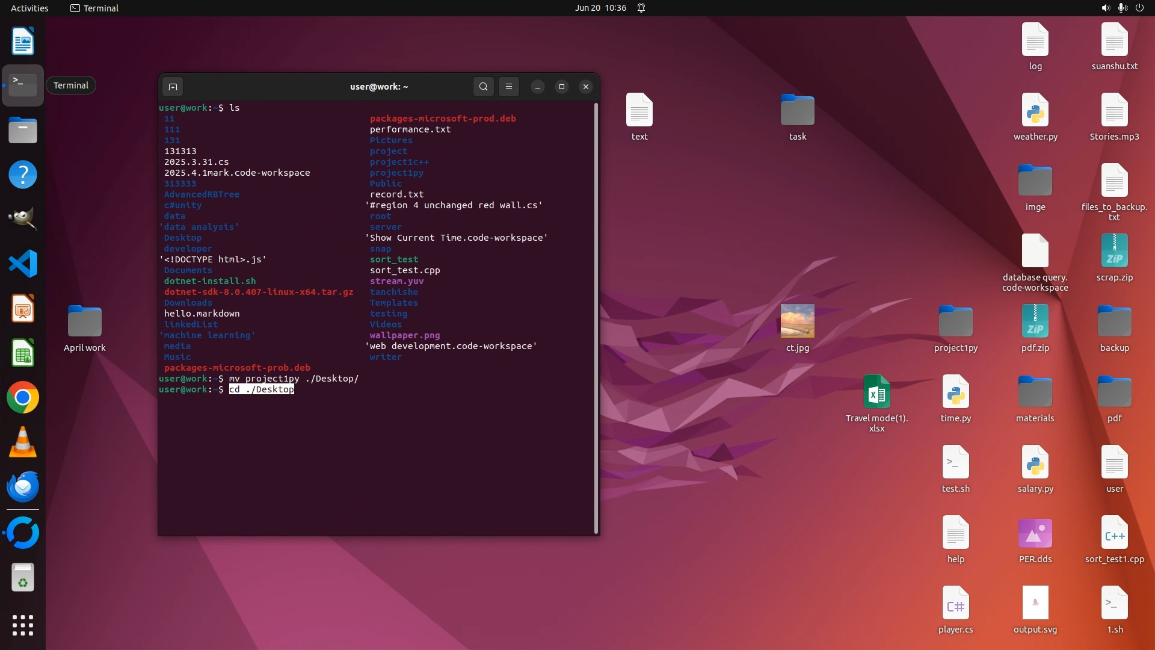Open system status menu with power icon
This screenshot has width=1155, height=650.
(x=1139, y=8)
